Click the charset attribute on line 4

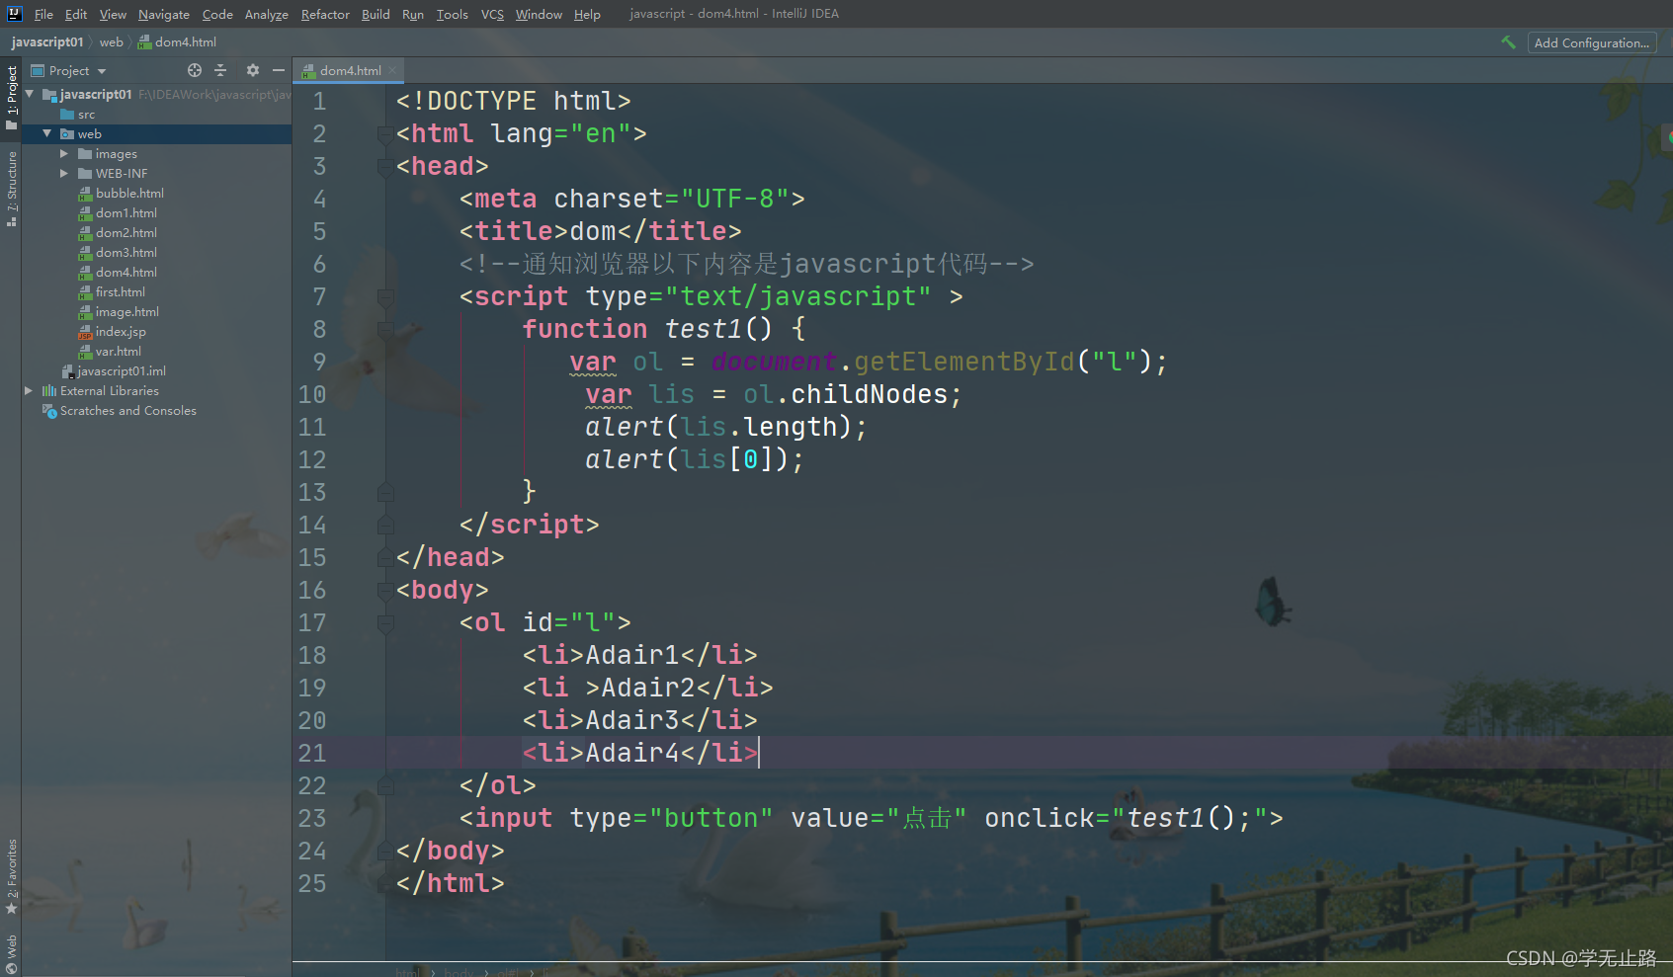tap(609, 199)
